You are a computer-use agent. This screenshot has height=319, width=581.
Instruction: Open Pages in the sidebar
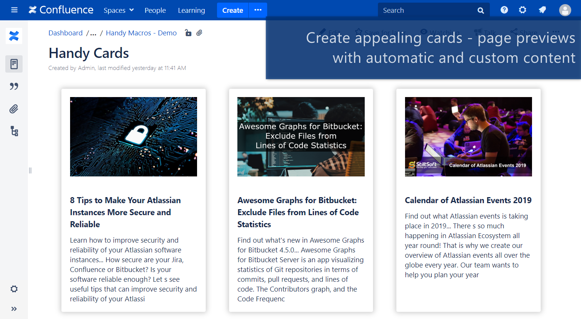tap(14, 64)
